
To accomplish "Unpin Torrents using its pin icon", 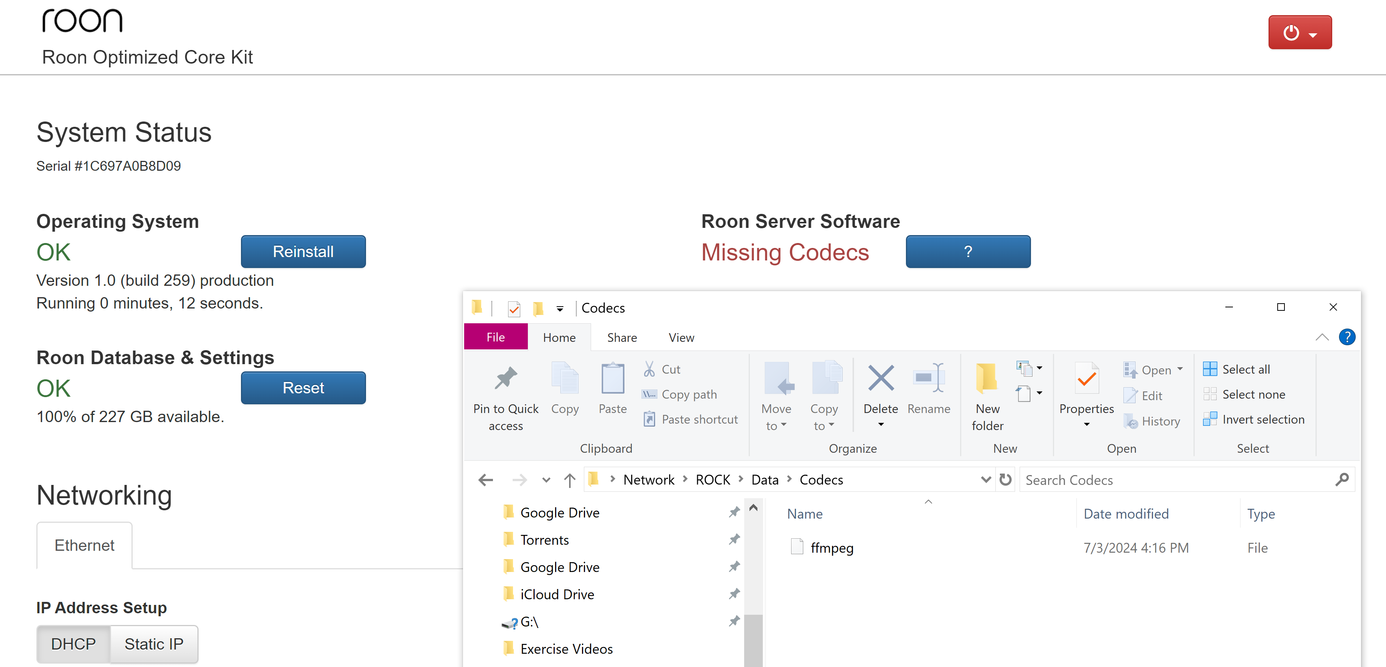I will (x=734, y=539).
